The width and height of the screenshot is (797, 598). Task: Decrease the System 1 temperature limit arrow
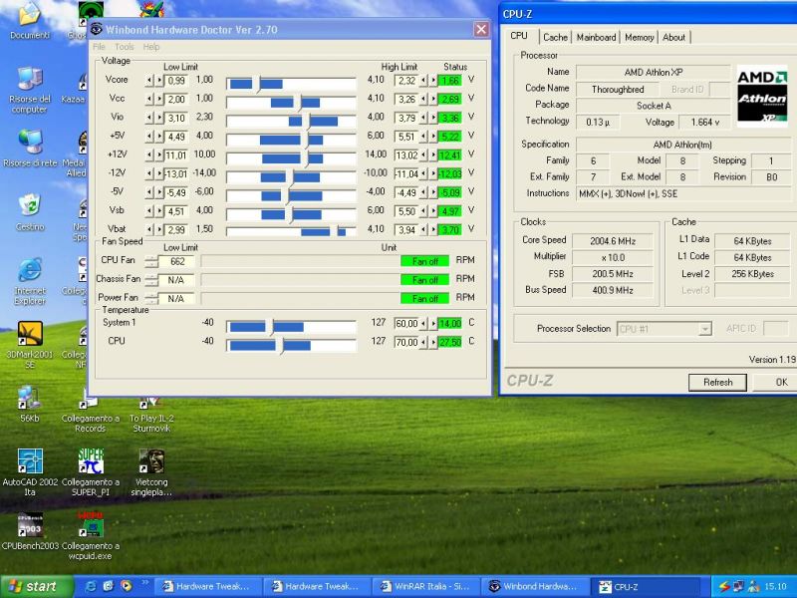(x=423, y=323)
